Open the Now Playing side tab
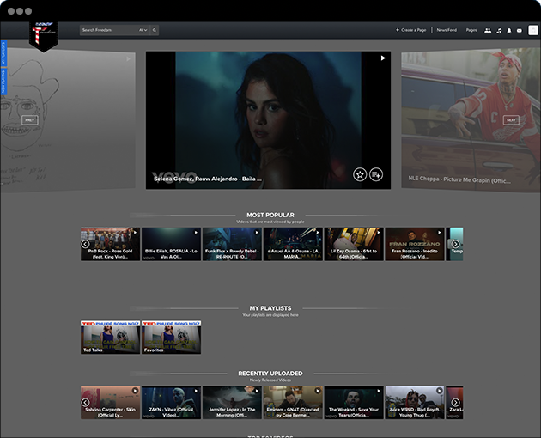The width and height of the screenshot is (541, 438). (3, 82)
